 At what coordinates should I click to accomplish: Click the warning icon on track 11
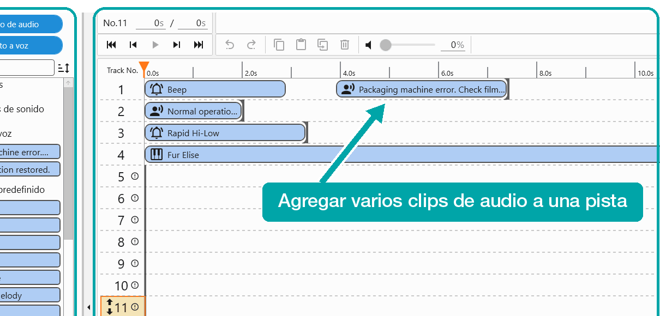135,307
